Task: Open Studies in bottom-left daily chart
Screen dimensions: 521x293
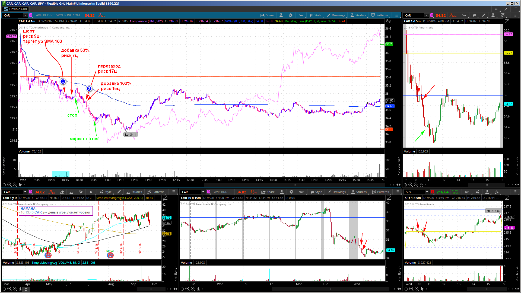Action: [x=134, y=192]
